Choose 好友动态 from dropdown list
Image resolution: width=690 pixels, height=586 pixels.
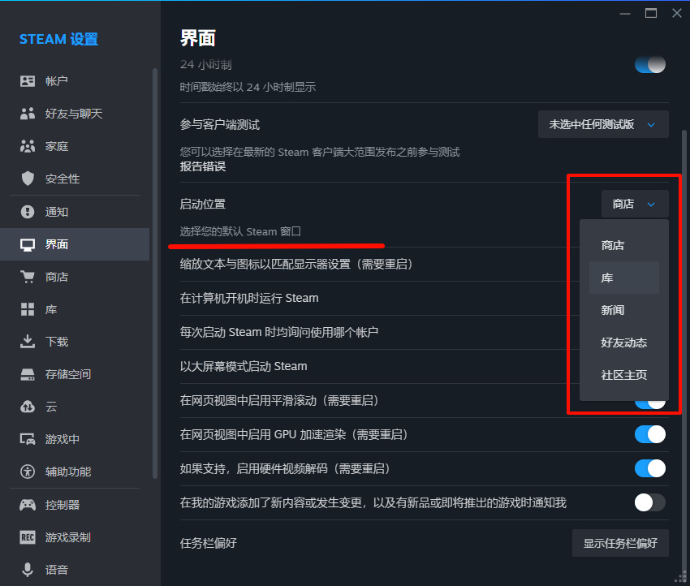coord(624,343)
